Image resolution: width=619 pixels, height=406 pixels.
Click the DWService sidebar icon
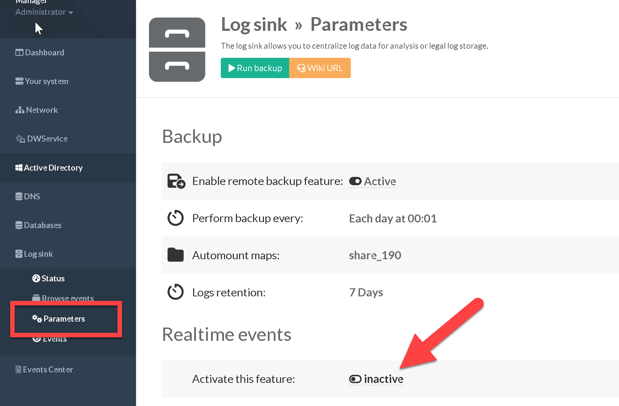click(x=20, y=139)
